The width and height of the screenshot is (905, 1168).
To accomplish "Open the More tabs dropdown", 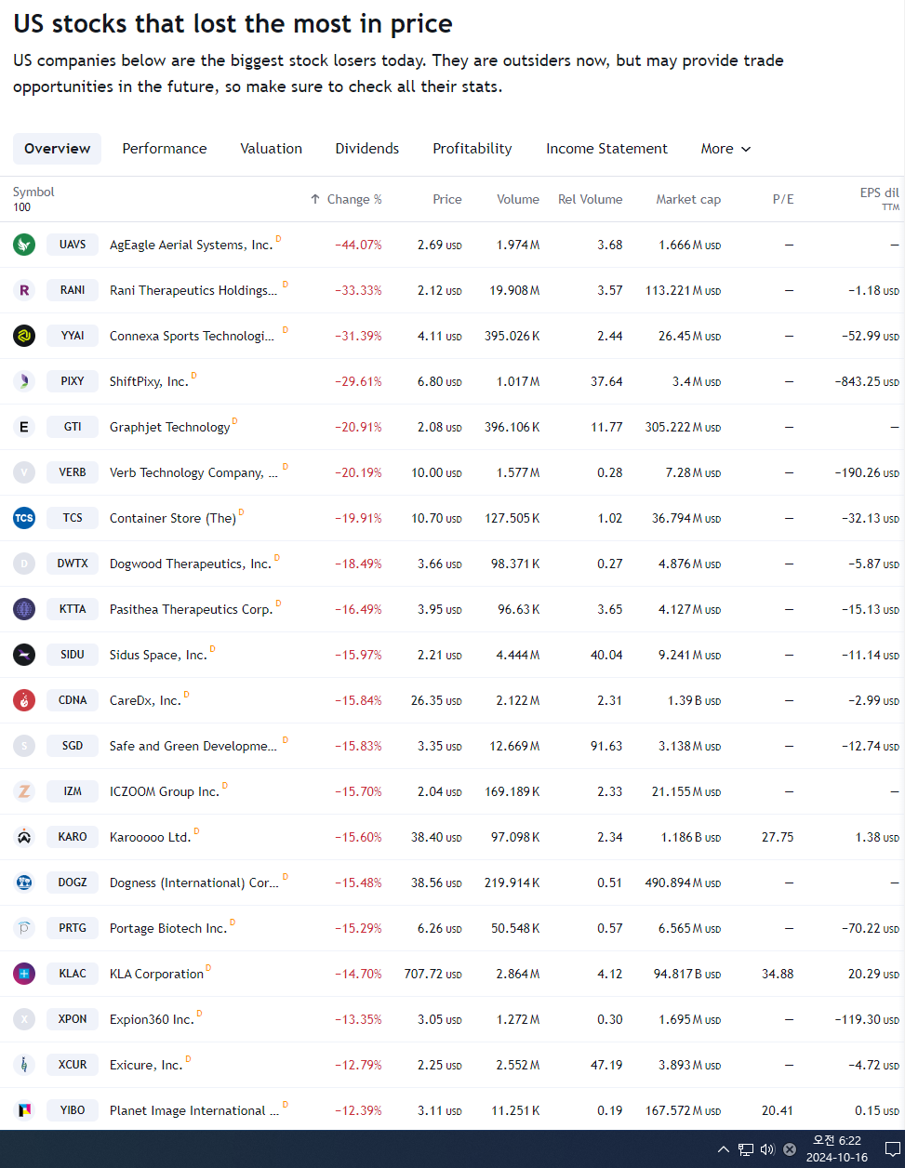I will tap(725, 149).
